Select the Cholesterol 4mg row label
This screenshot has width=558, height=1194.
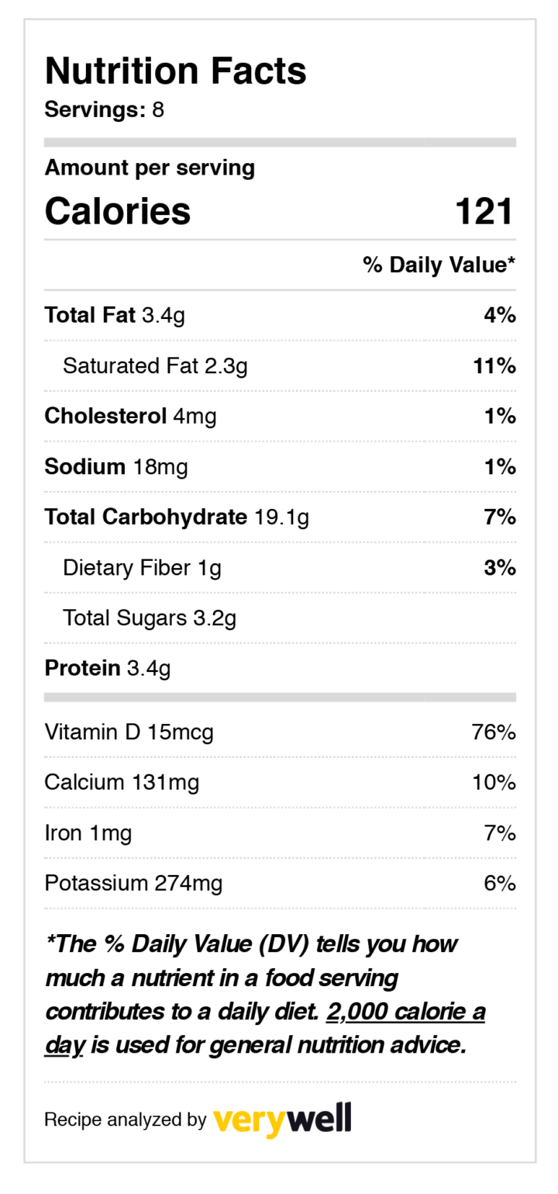pyautogui.click(x=130, y=416)
